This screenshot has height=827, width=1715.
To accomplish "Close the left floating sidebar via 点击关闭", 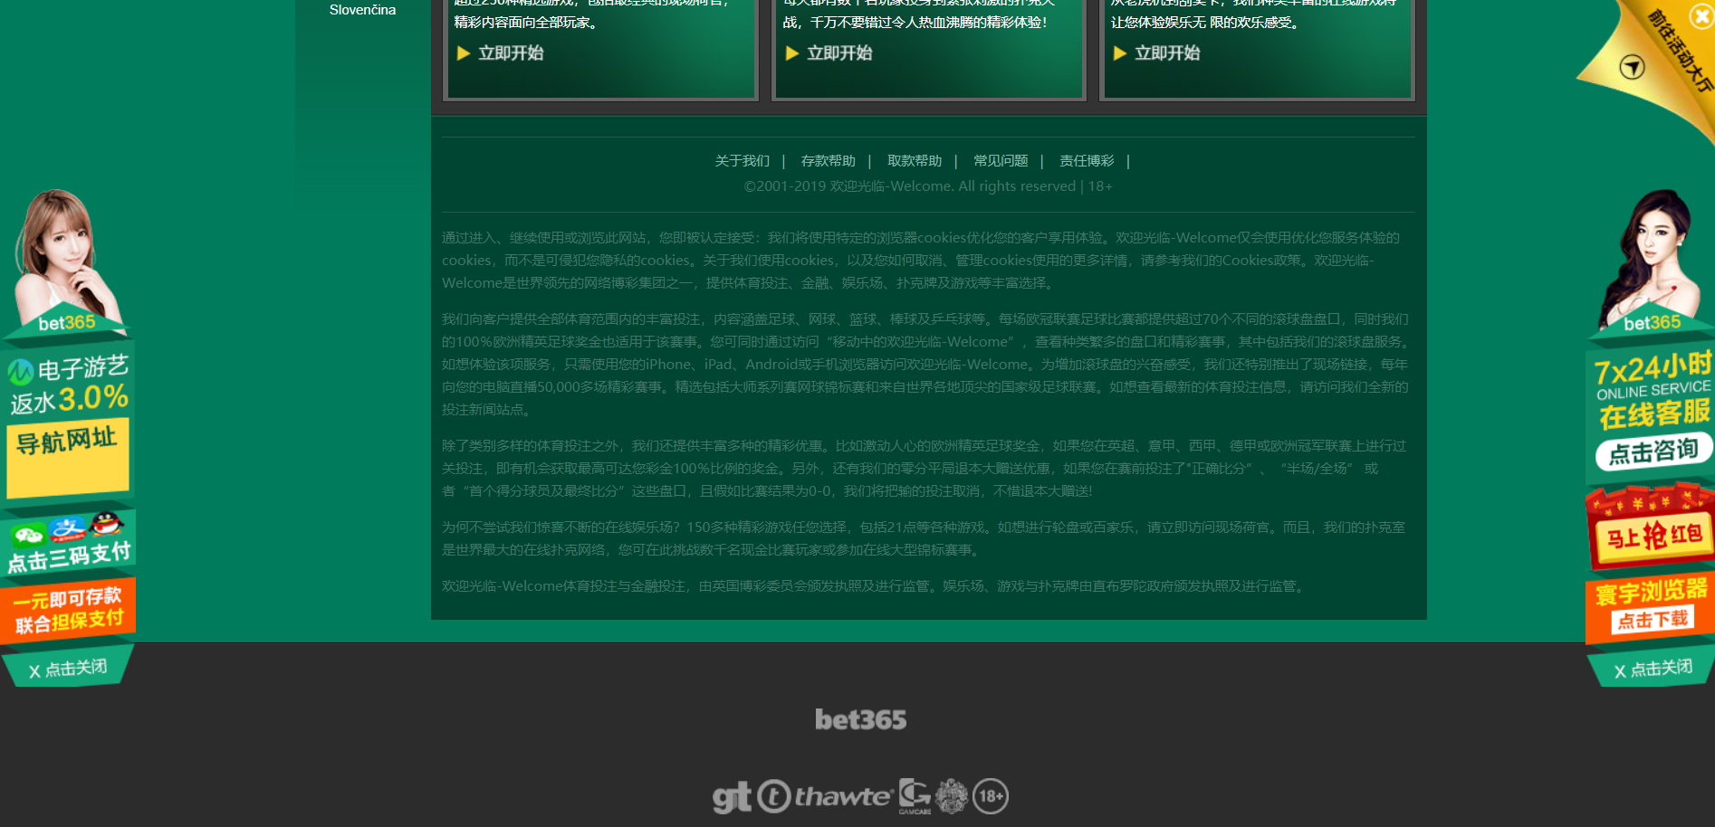I will click(68, 669).
